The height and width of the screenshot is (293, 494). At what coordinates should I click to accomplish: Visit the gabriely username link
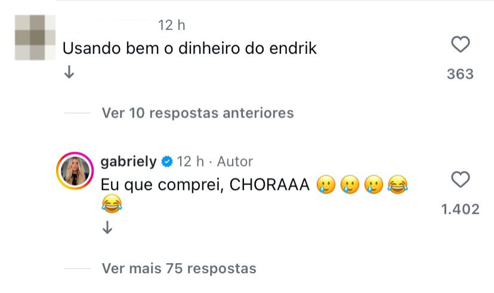[x=129, y=162]
